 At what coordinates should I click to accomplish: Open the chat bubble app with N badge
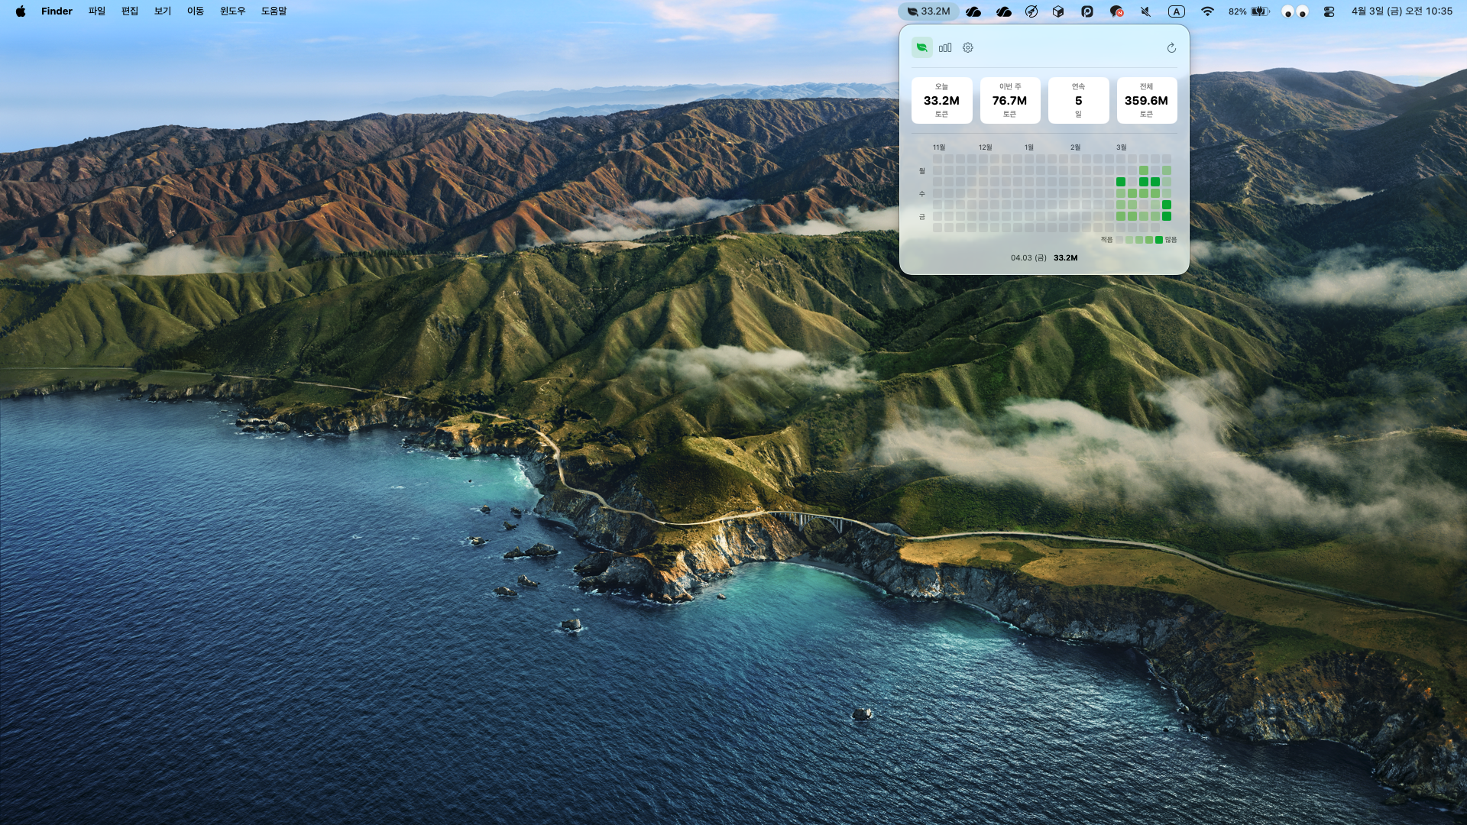pyautogui.click(x=1116, y=11)
